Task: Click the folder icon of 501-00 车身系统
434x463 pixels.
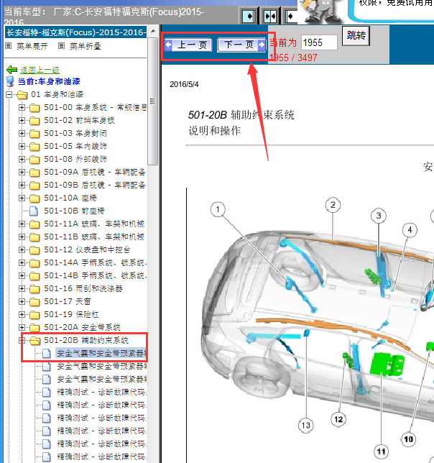Action: click(x=34, y=108)
